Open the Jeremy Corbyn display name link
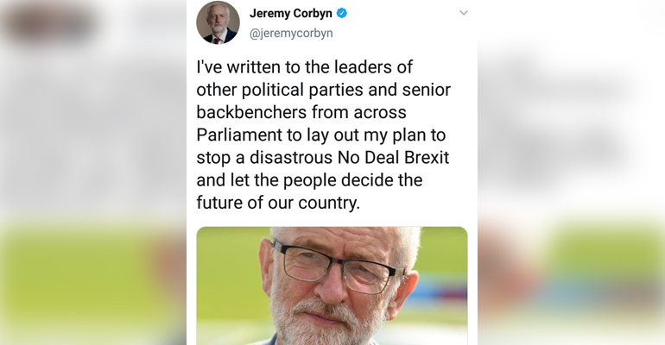 click(x=290, y=14)
